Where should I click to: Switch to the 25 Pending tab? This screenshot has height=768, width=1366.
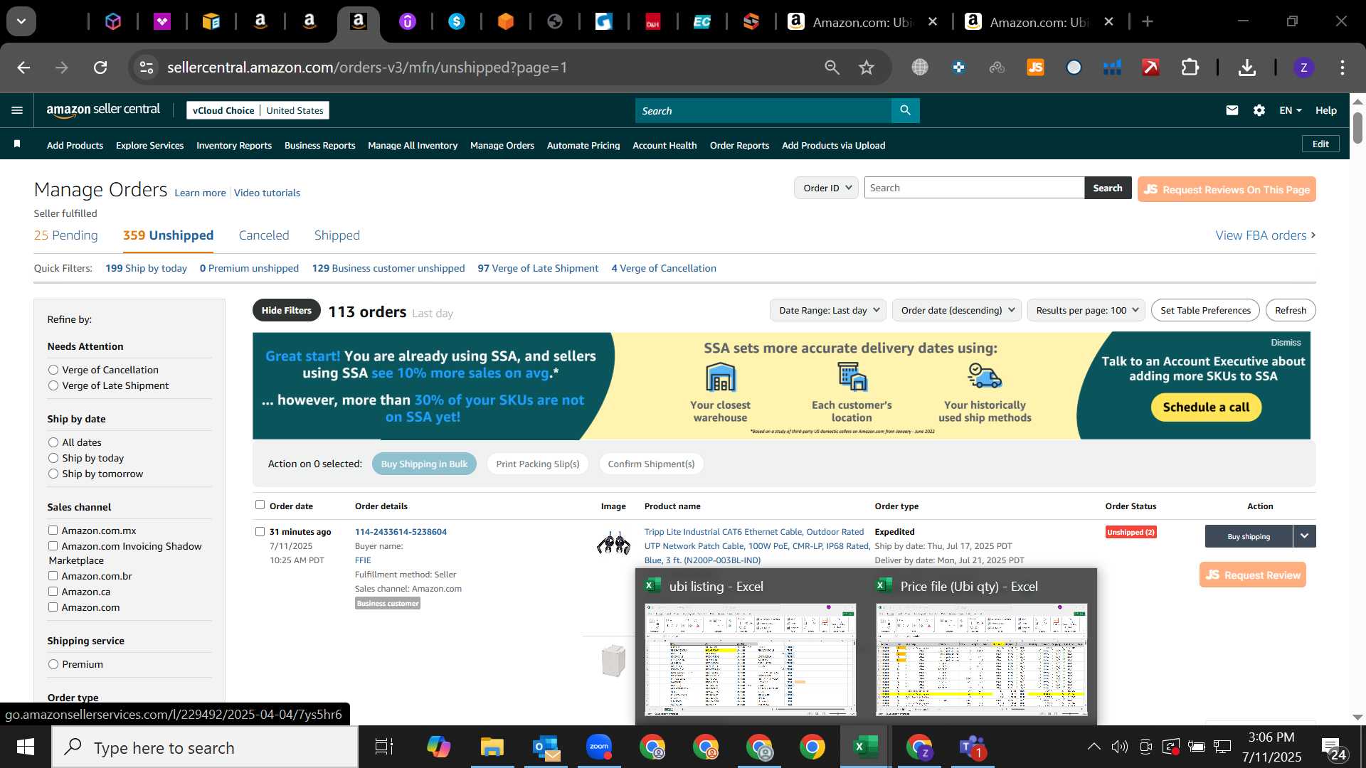pyautogui.click(x=65, y=235)
